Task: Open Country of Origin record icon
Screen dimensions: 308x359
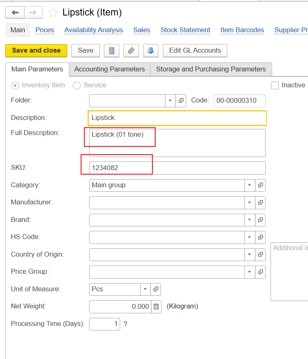Action: (x=260, y=255)
